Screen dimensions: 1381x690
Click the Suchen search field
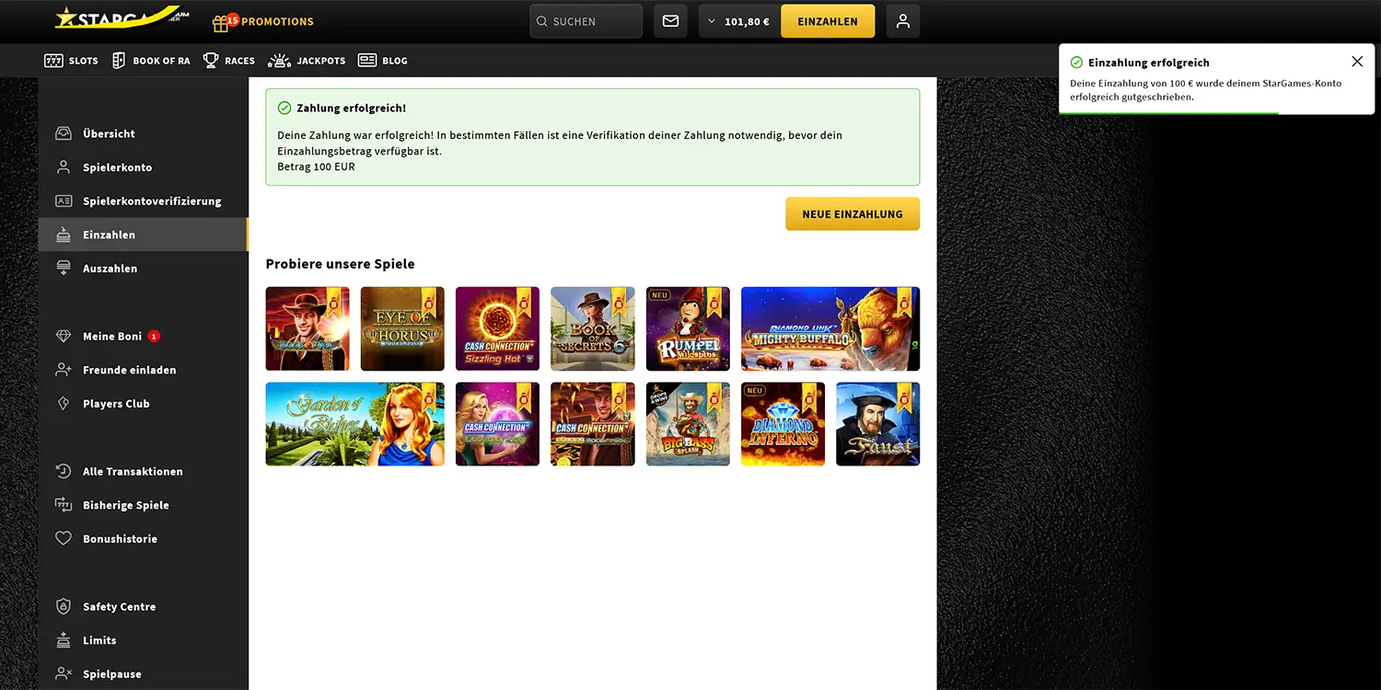pos(586,21)
